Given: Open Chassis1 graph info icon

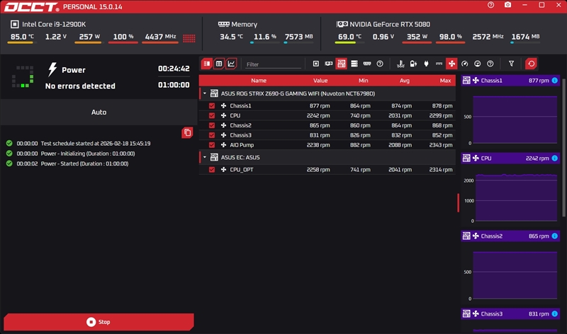Looking at the screenshot, I should (x=555, y=81).
